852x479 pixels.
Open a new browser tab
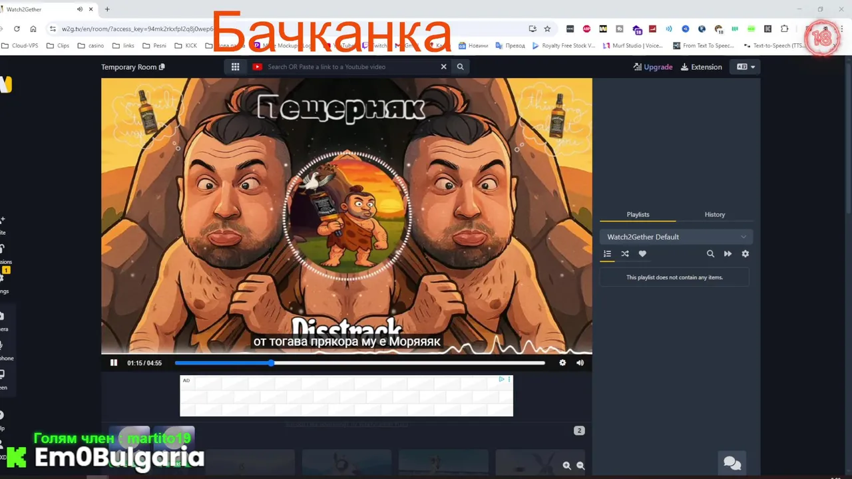[107, 9]
